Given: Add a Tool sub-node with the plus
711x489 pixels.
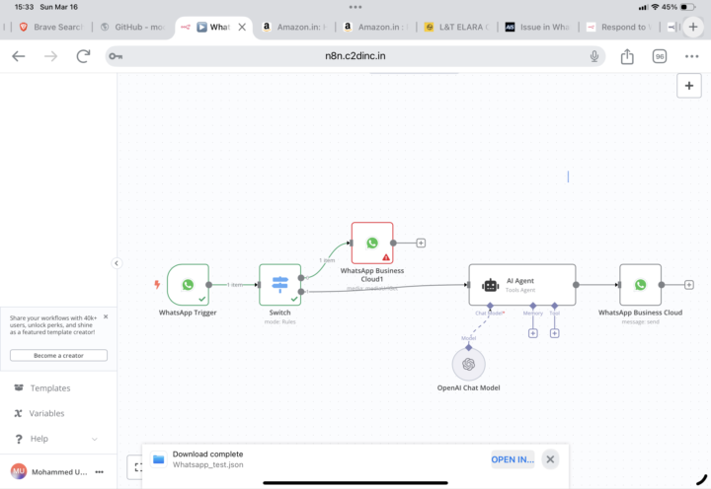Looking at the screenshot, I should click(554, 333).
